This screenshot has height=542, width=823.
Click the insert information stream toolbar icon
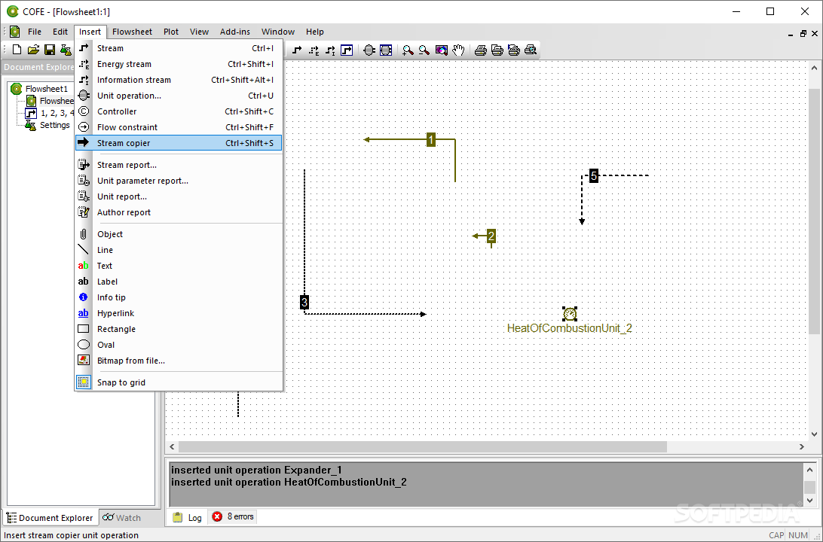pos(330,50)
